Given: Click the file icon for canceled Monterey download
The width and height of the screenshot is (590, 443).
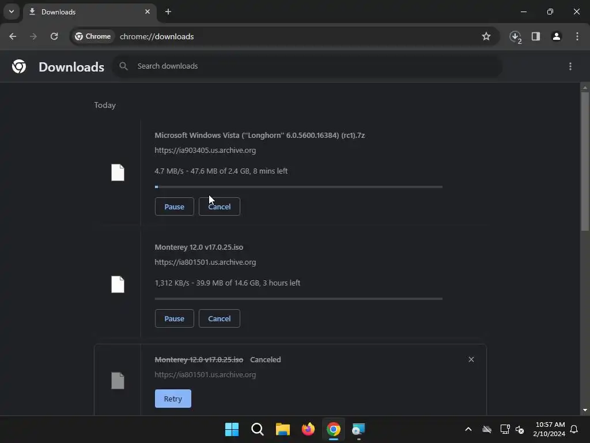Looking at the screenshot, I should pyautogui.click(x=118, y=381).
